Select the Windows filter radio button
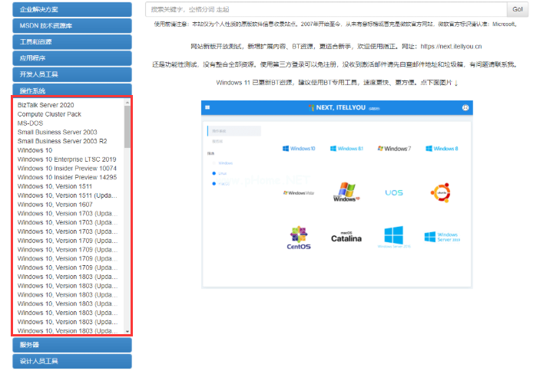This screenshot has height=374, width=533. (214, 163)
